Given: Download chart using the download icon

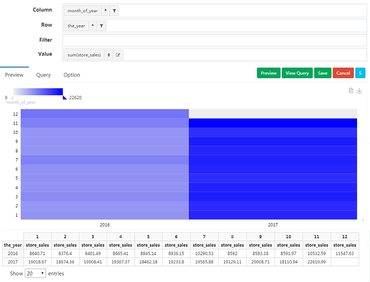Looking at the screenshot, I should 359,90.
